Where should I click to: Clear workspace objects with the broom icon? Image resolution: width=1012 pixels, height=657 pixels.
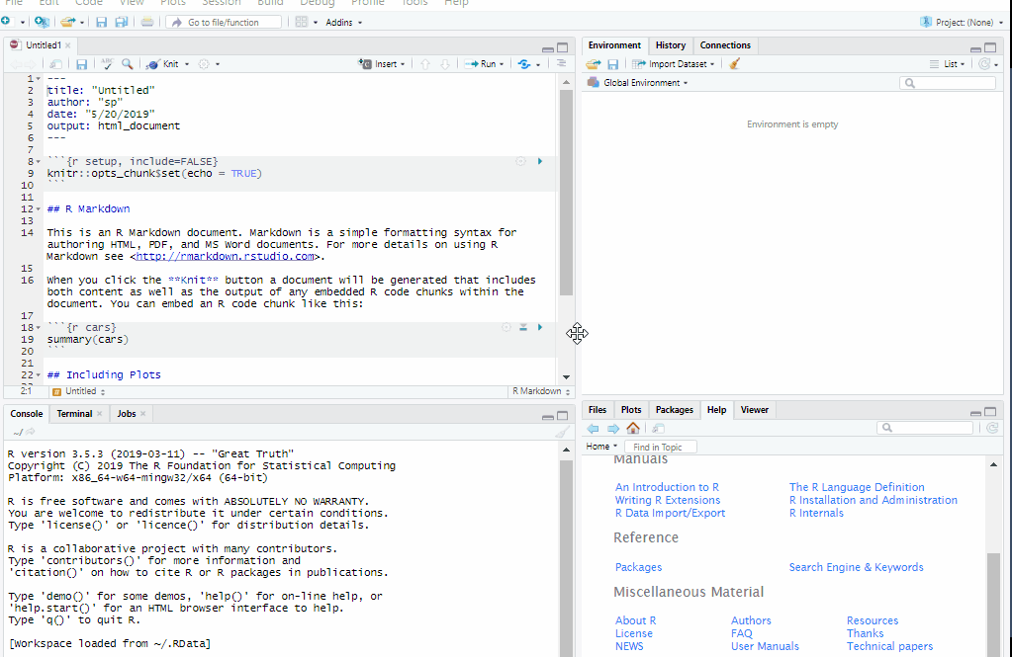(x=734, y=64)
